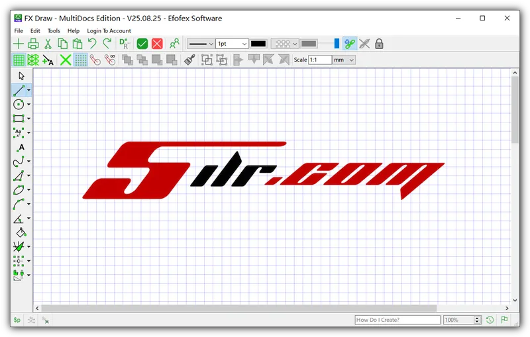Viewport: 530px width, 337px height.
Task: Click the gray fill color swatch
Action: point(309,44)
